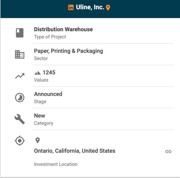This screenshot has height=178, width=180.
Task: Click the book icon for Type of Project
Action: [x=20, y=33]
